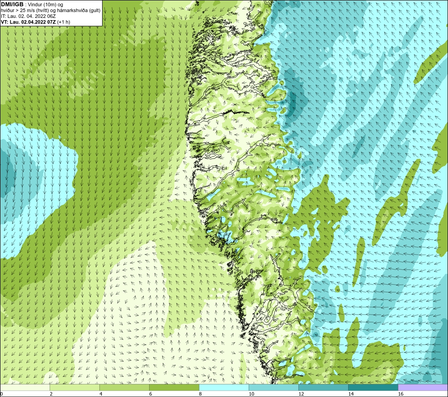Click the legend scale label '16'

click(x=401, y=394)
